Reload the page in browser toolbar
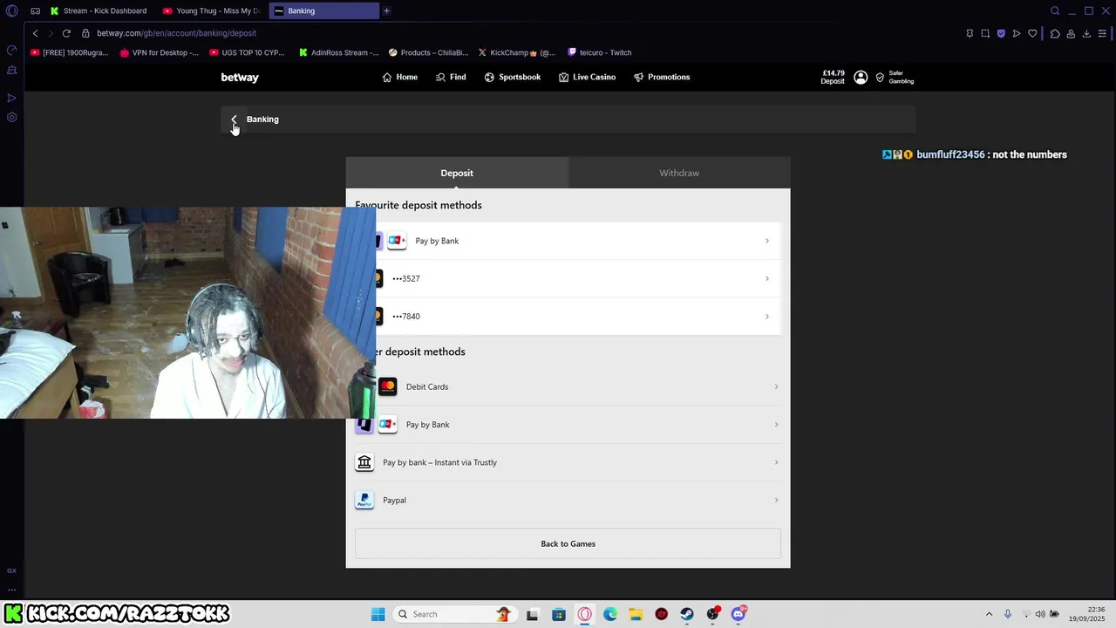Image resolution: width=1116 pixels, height=628 pixels. click(x=66, y=33)
